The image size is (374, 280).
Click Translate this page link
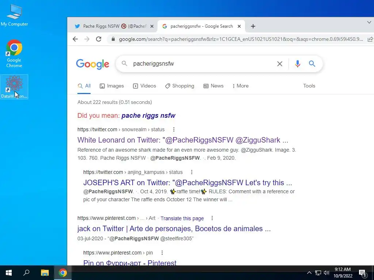(x=182, y=218)
